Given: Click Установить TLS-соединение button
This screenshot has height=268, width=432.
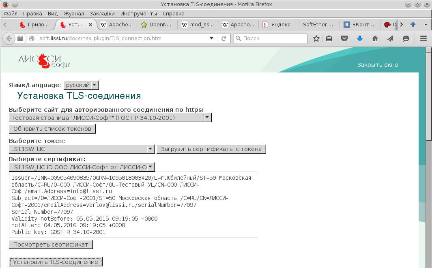Looking at the screenshot, I should 56,262.
